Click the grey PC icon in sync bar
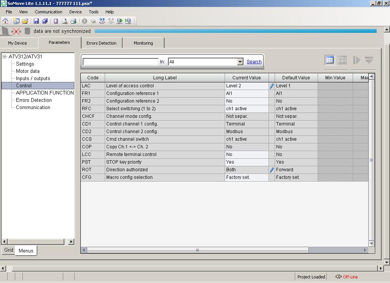 click(x=5, y=31)
